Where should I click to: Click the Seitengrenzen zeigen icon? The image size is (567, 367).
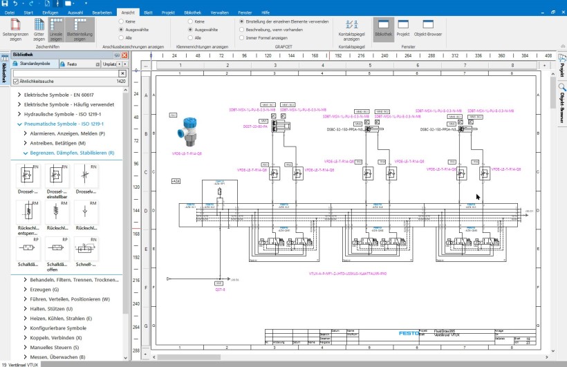(x=15, y=30)
